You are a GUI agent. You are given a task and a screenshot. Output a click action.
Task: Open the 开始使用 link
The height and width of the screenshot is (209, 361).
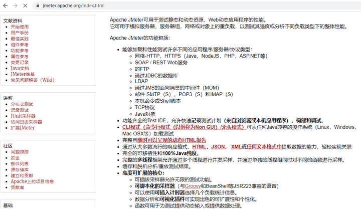click(20, 27)
